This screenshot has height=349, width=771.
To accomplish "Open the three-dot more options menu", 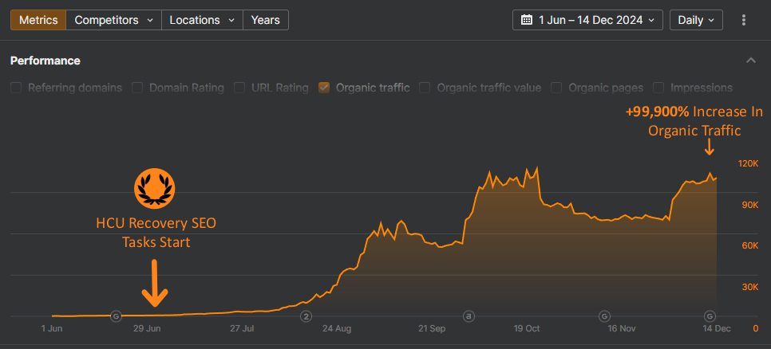I will coord(744,20).
